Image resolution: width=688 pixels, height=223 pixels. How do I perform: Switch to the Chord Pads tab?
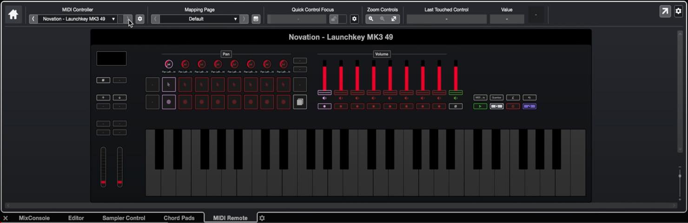click(x=179, y=218)
